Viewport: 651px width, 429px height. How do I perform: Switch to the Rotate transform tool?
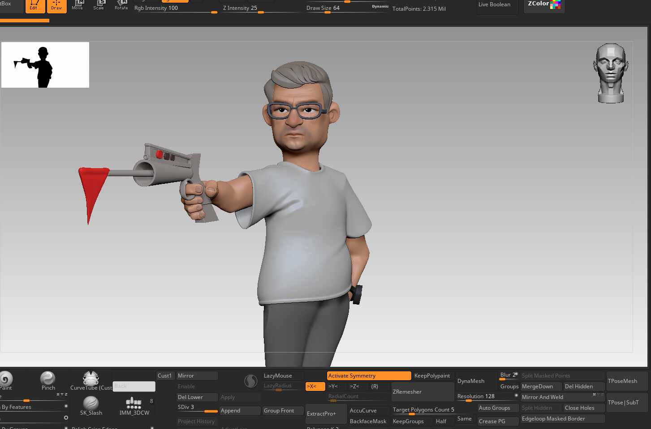[121, 5]
